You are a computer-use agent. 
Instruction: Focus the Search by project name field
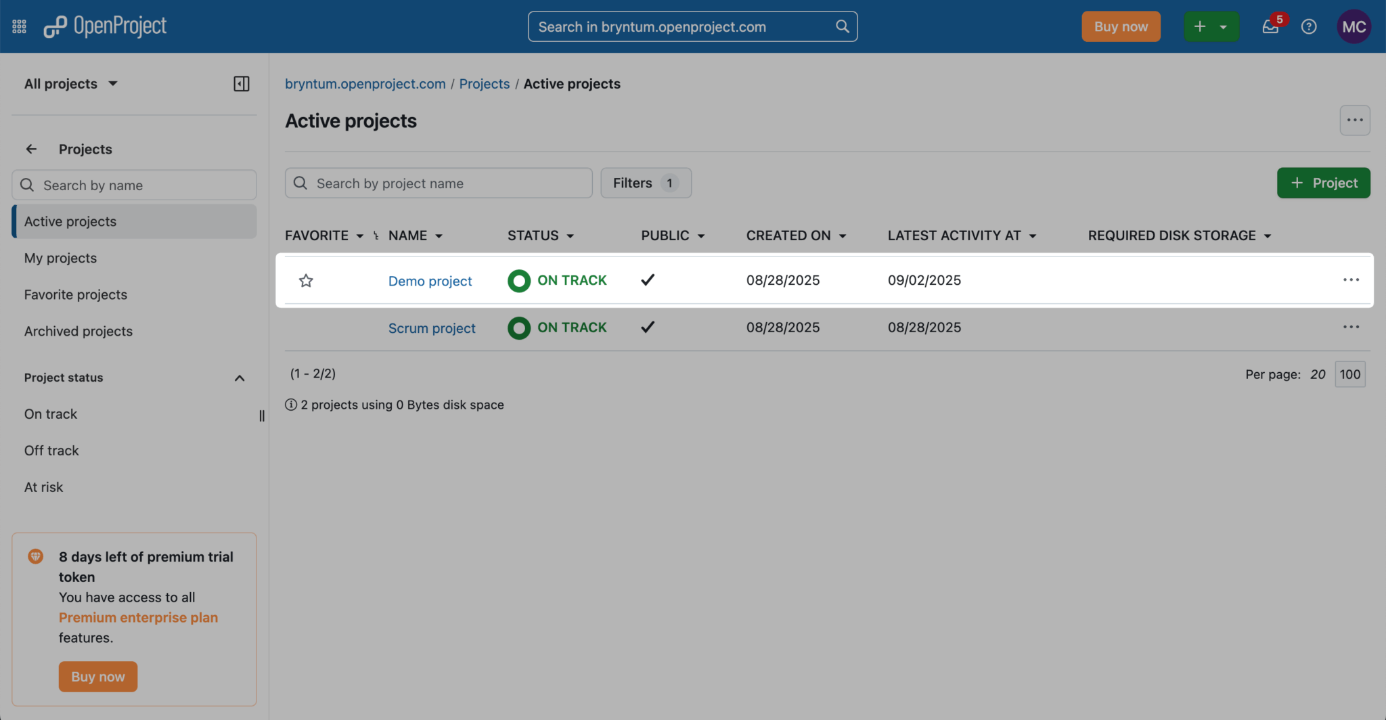pos(447,183)
